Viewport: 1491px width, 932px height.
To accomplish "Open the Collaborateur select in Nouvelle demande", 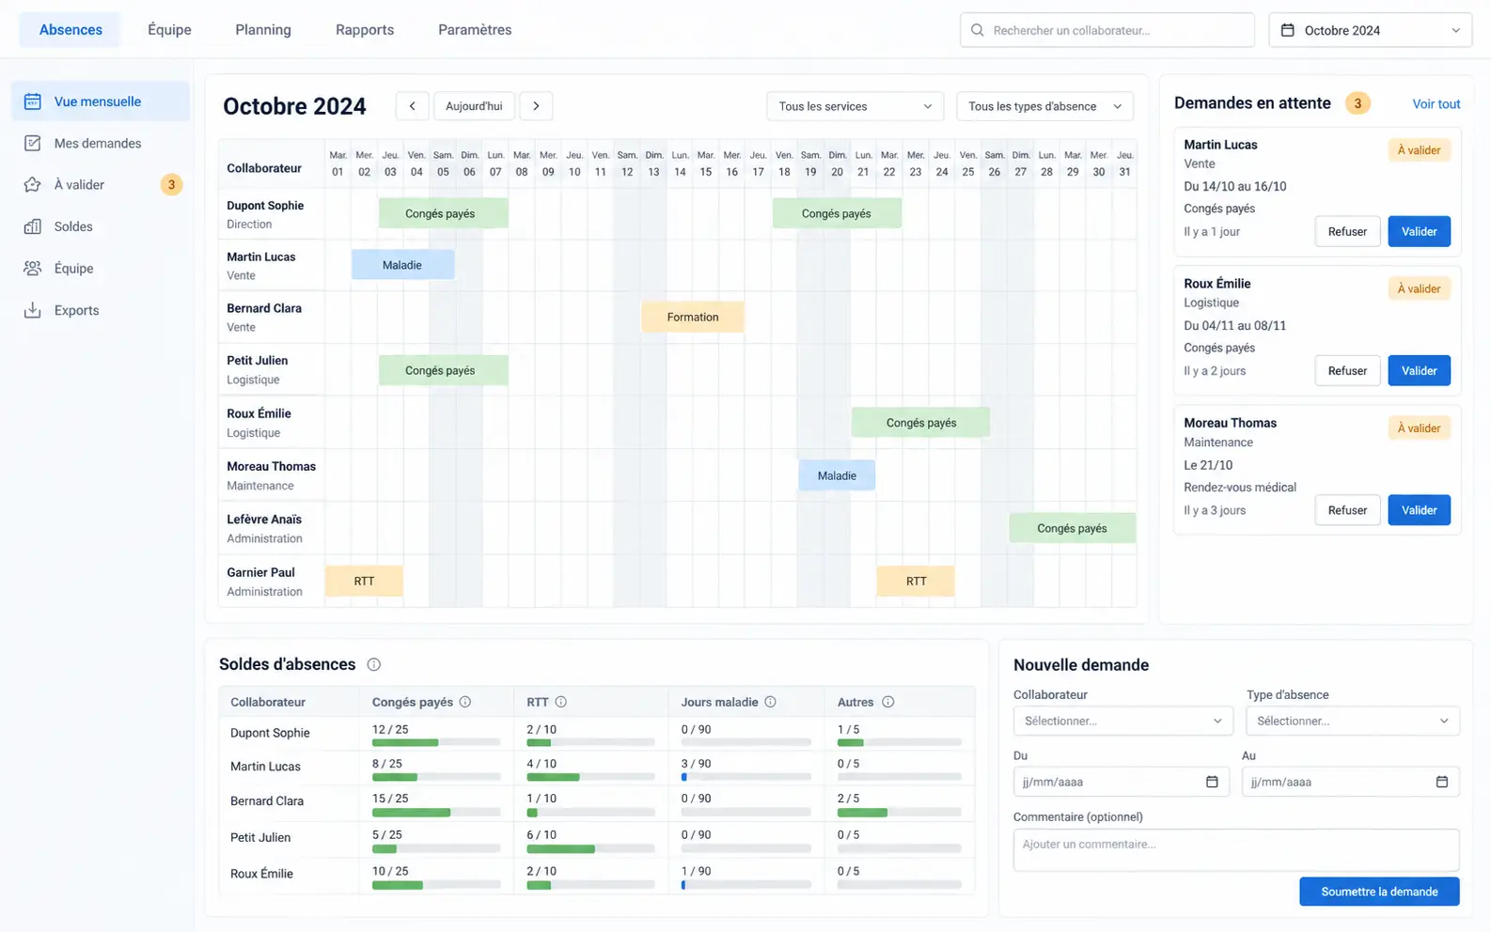I will click(x=1122, y=721).
